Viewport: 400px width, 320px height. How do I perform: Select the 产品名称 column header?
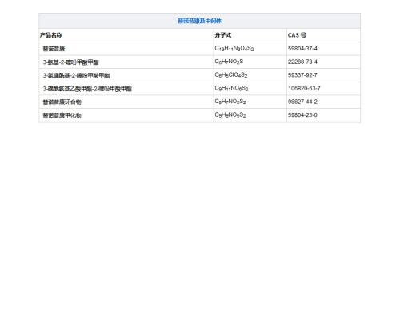point(51,35)
